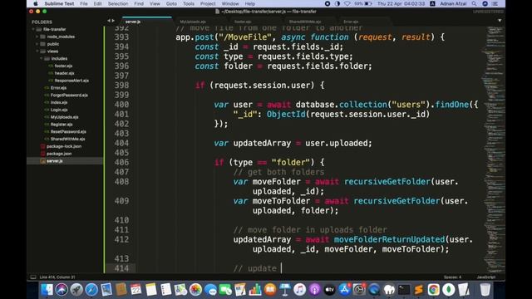Viewport: 532px width, 299px height.
Task: Open MyUploads.ejs in the sidebar
Action: pos(65,117)
